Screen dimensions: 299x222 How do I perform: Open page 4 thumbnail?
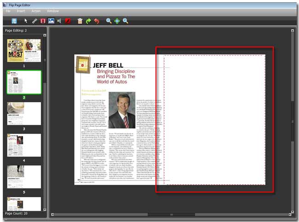click(24, 145)
